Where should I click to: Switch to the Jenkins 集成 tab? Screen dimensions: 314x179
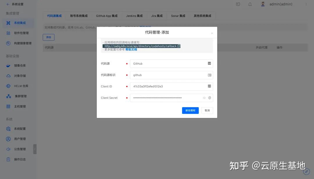(134, 16)
